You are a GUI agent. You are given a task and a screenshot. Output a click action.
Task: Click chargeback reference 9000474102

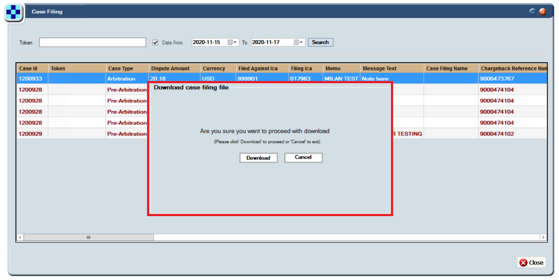[513, 134]
